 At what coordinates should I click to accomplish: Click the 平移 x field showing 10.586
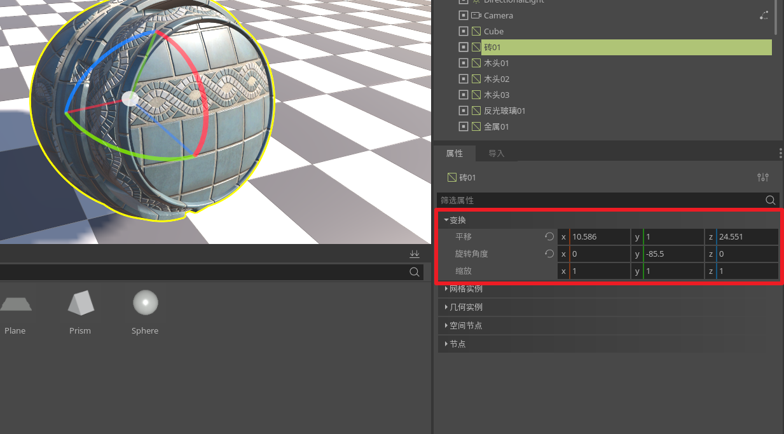coord(600,236)
